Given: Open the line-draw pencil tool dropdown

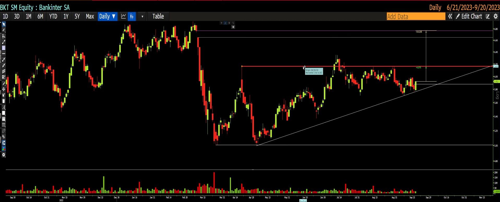Looking at the screenshot, I should (4, 30).
